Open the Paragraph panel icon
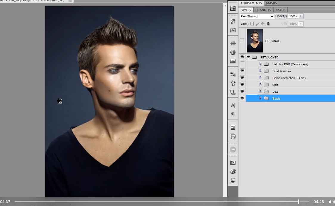This screenshot has width=335, height=206. [233, 114]
